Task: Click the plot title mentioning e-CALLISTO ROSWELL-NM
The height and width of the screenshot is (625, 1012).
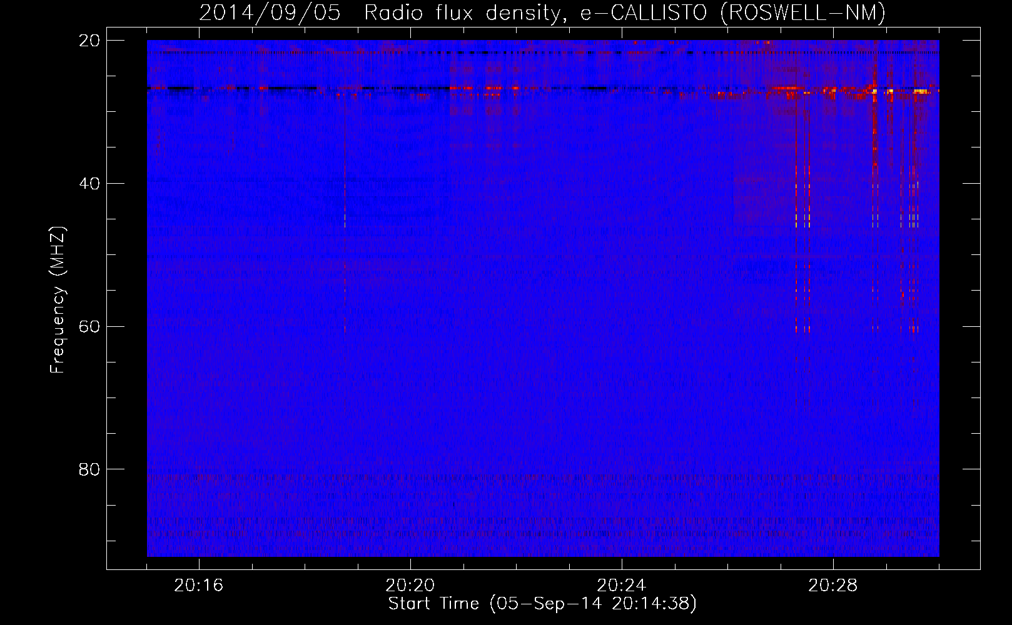Action: [x=542, y=12]
